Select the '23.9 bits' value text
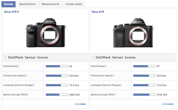 (x=161, y=76)
